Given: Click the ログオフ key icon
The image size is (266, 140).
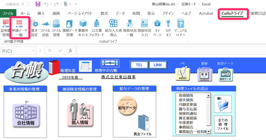Looking at the screenshot, I should pos(168,28).
